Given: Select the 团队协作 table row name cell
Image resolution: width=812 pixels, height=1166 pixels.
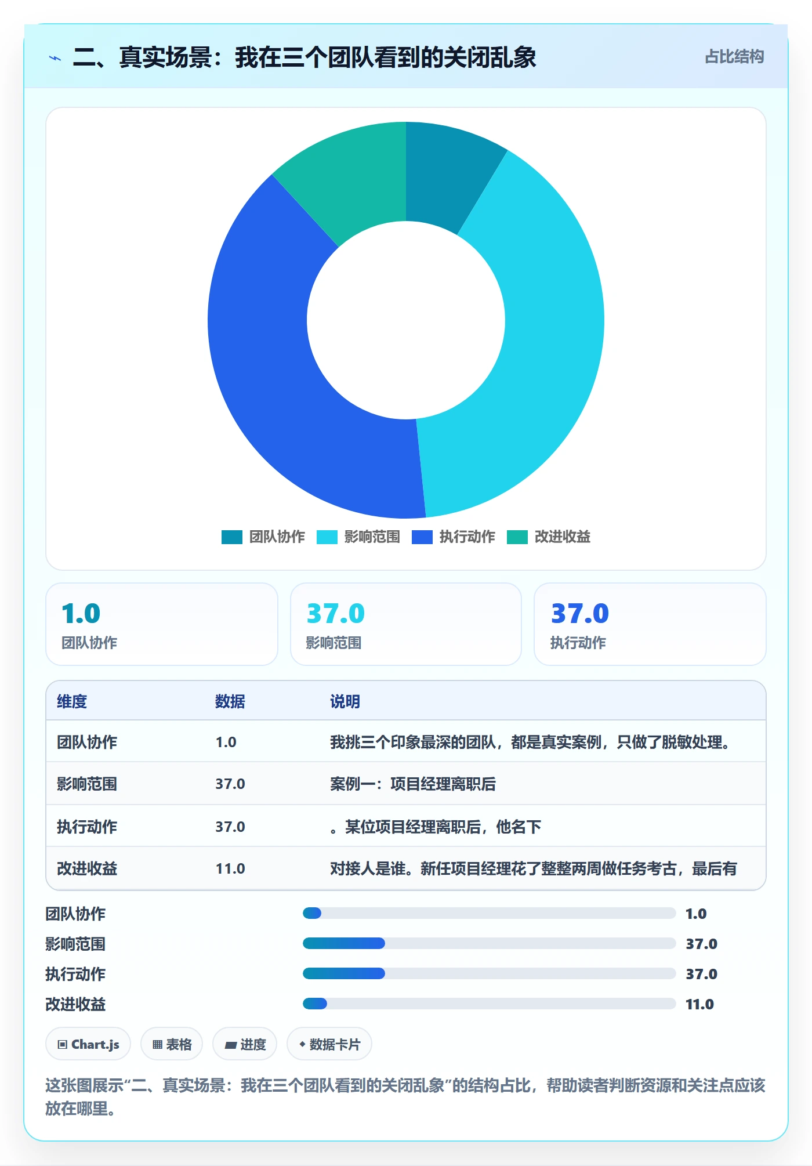Looking at the screenshot, I should (87, 742).
